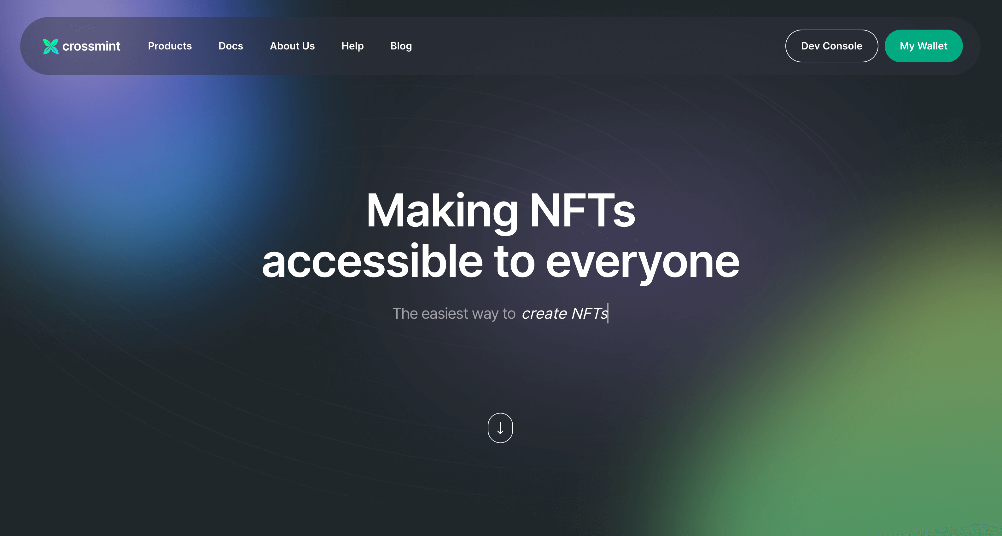Click the crossmint leaf logo icon

(50, 46)
